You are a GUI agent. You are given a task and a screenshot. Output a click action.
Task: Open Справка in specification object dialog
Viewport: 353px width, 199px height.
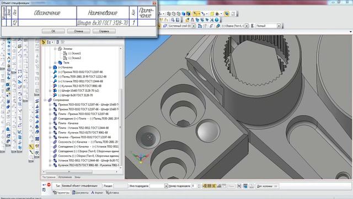tap(104, 31)
